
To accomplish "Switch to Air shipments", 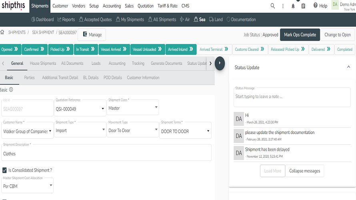I will click(185, 20).
